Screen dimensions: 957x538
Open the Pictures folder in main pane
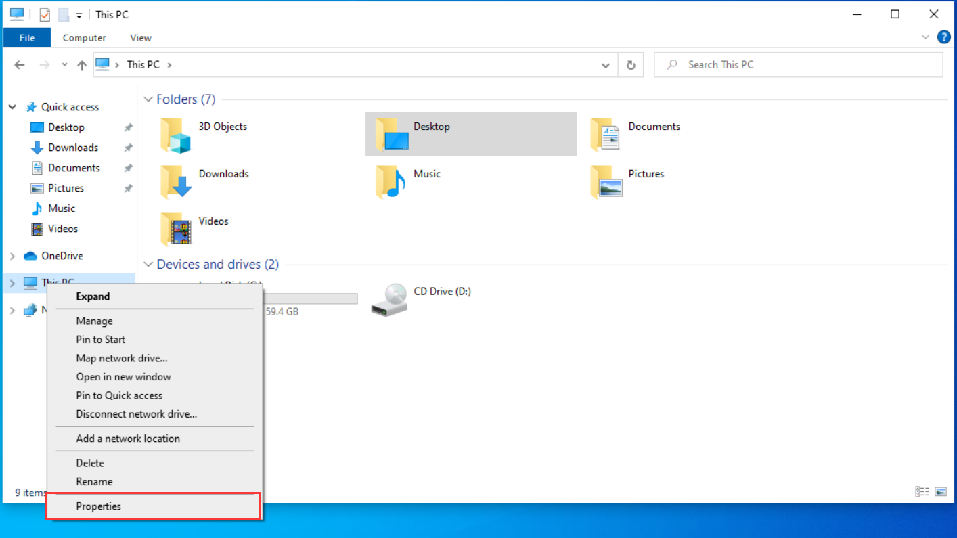[606, 182]
